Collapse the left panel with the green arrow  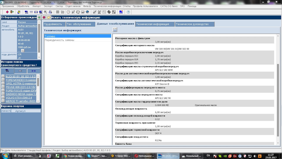click(x=39, y=18)
